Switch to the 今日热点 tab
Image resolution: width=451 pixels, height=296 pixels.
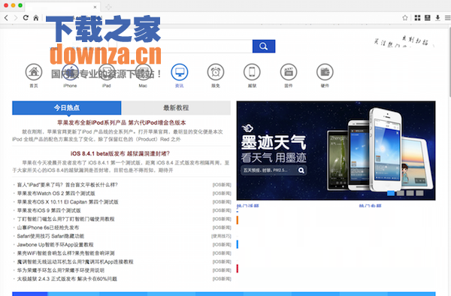tap(66, 107)
